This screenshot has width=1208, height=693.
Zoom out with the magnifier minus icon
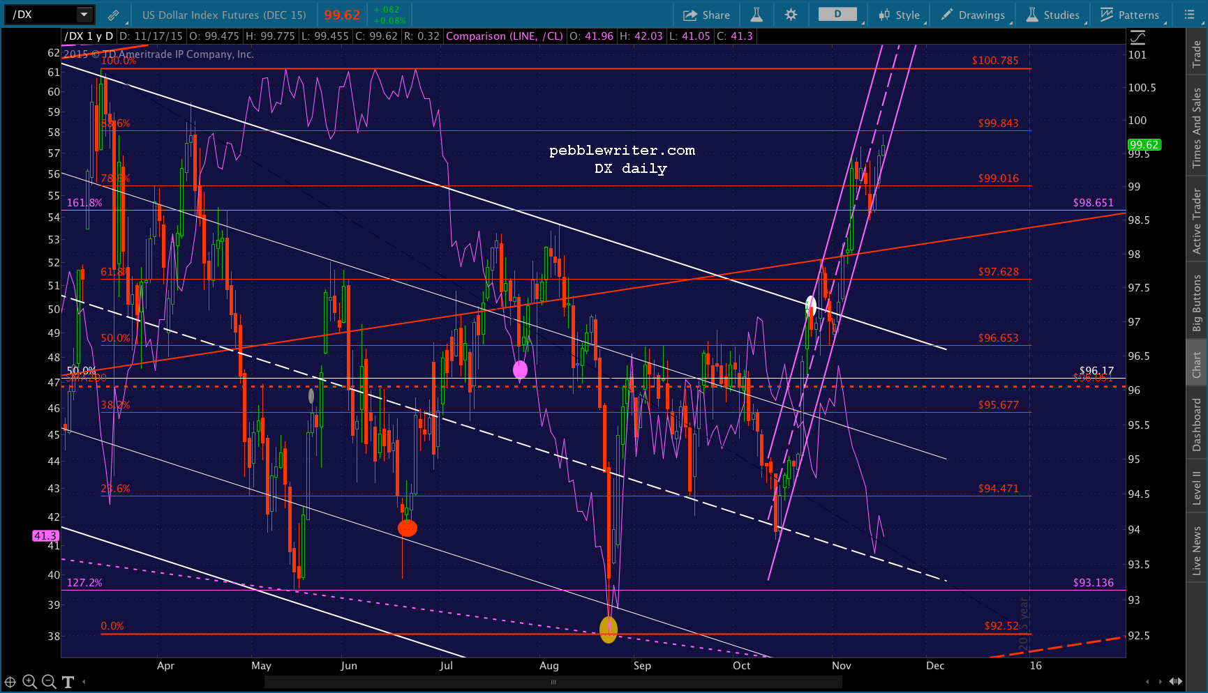[x=48, y=682]
